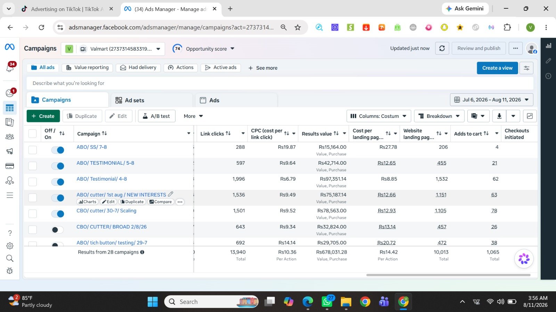Open the account profile avatar
Viewport: 556px width, 312px height.
532,49
